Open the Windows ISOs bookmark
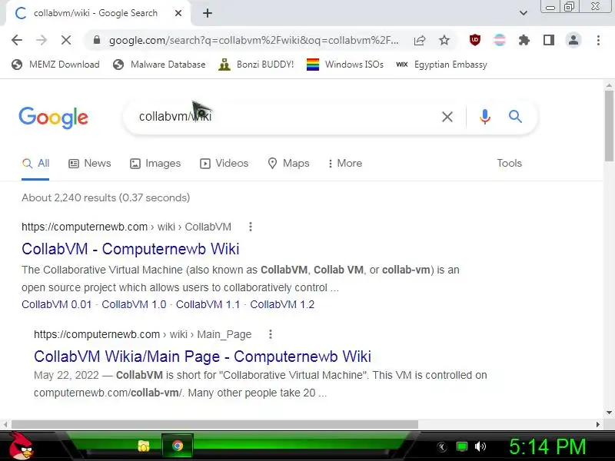 coord(345,65)
